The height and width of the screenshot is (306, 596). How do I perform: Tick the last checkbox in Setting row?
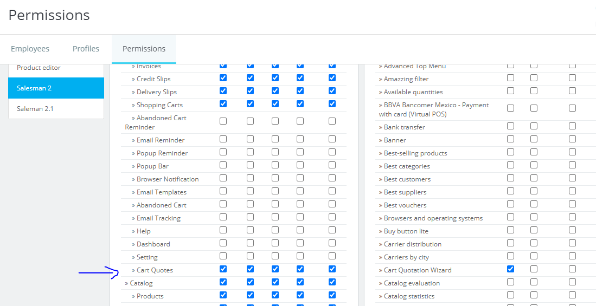tap(332, 256)
